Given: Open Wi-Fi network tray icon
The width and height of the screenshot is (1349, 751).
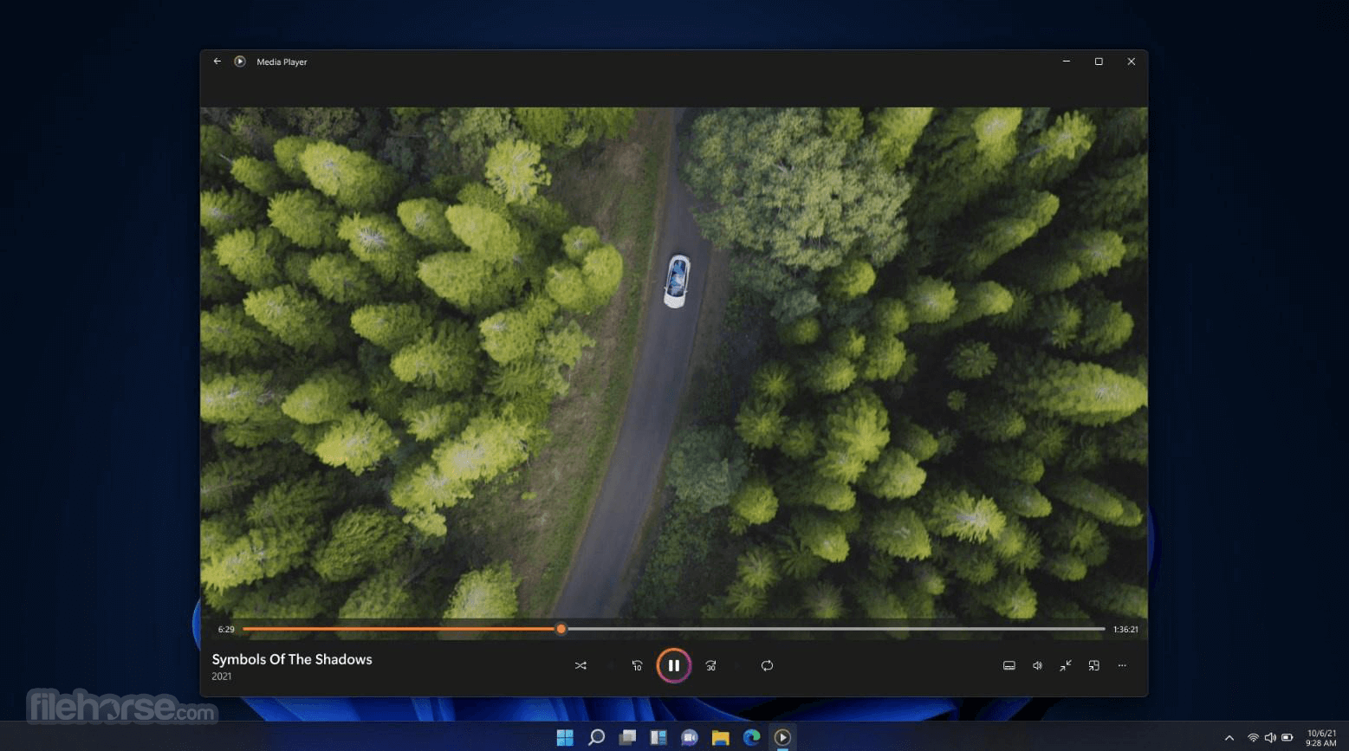Looking at the screenshot, I should (x=1253, y=738).
